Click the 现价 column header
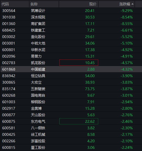142x151 pixels. 93,4
